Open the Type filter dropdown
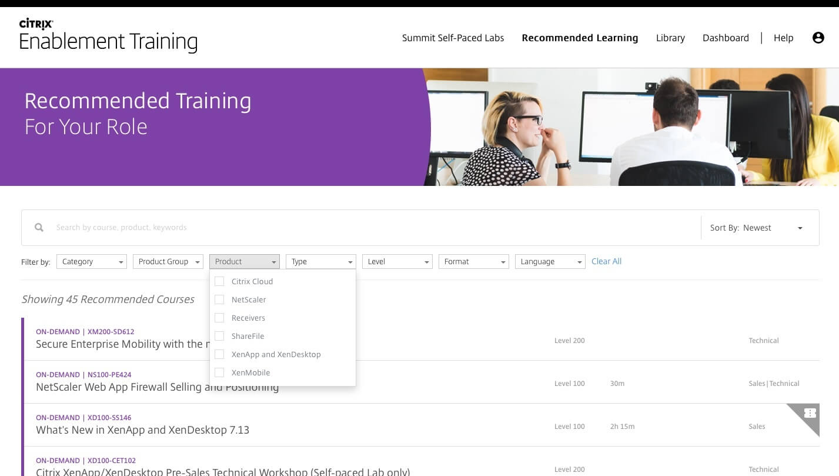Viewport: 839px width, 476px height. coord(321,261)
